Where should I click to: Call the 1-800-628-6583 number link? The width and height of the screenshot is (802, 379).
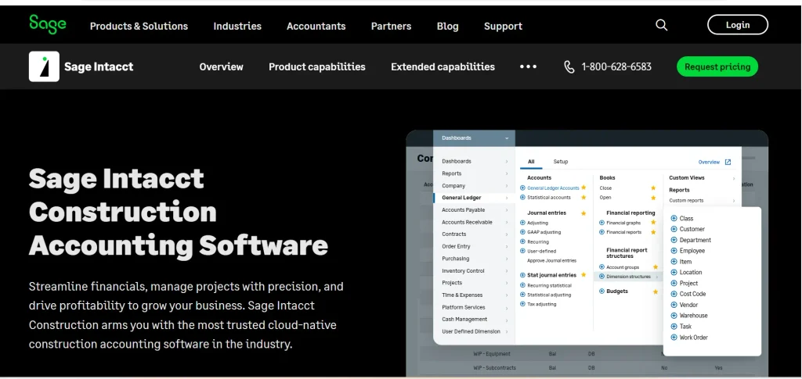pos(616,67)
